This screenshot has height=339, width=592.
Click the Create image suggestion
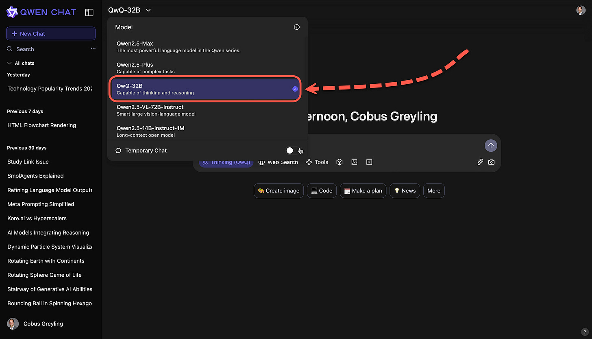(279, 190)
